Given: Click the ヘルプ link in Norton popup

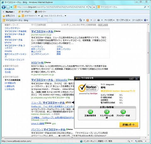Looking at the screenshot, I should tap(131, 79).
